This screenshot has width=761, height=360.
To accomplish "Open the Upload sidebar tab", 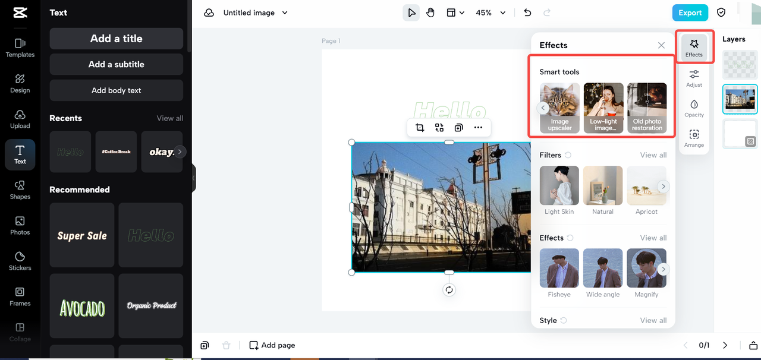I will coord(20,119).
